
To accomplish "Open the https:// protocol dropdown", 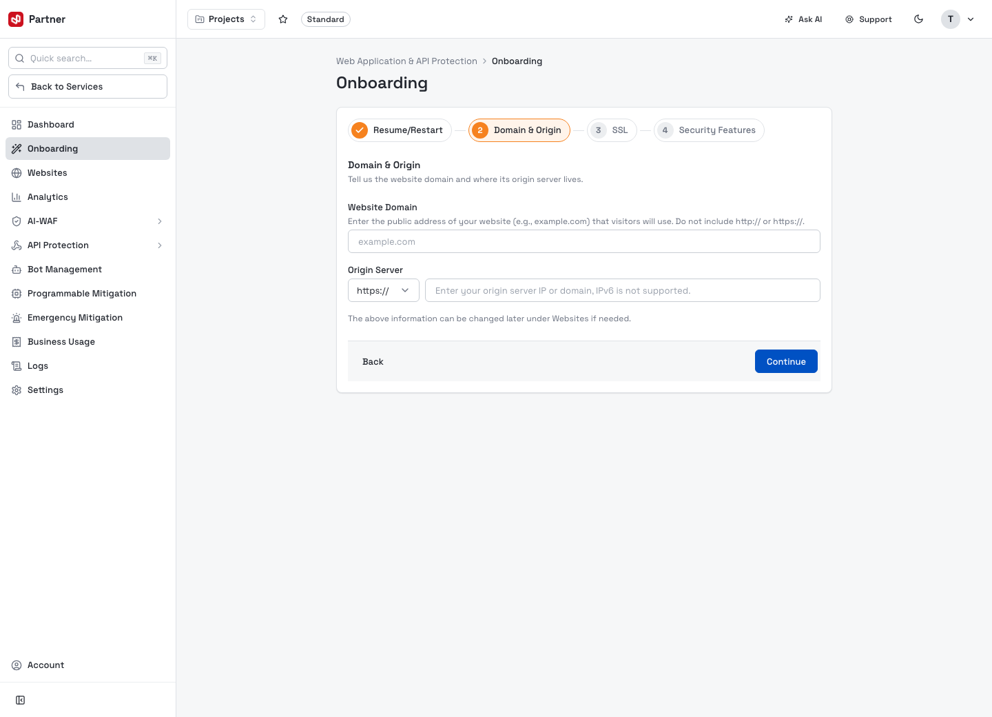I will pyautogui.click(x=384, y=290).
